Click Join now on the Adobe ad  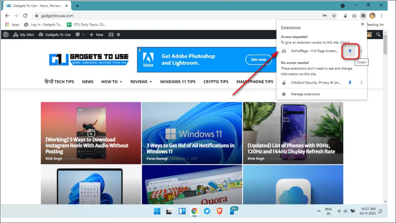(x=258, y=59)
